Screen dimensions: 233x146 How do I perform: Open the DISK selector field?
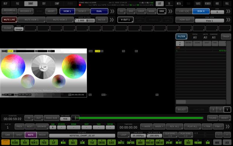217,12
